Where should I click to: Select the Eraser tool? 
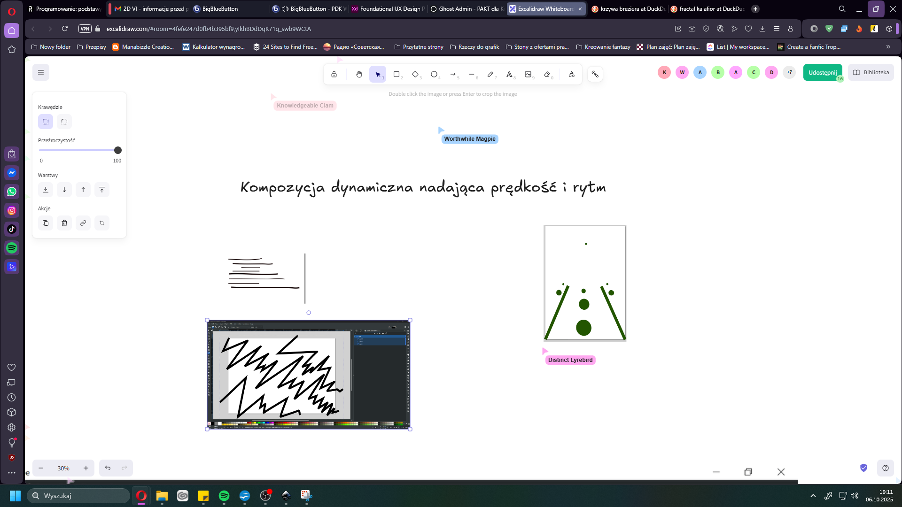pos(547,74)
